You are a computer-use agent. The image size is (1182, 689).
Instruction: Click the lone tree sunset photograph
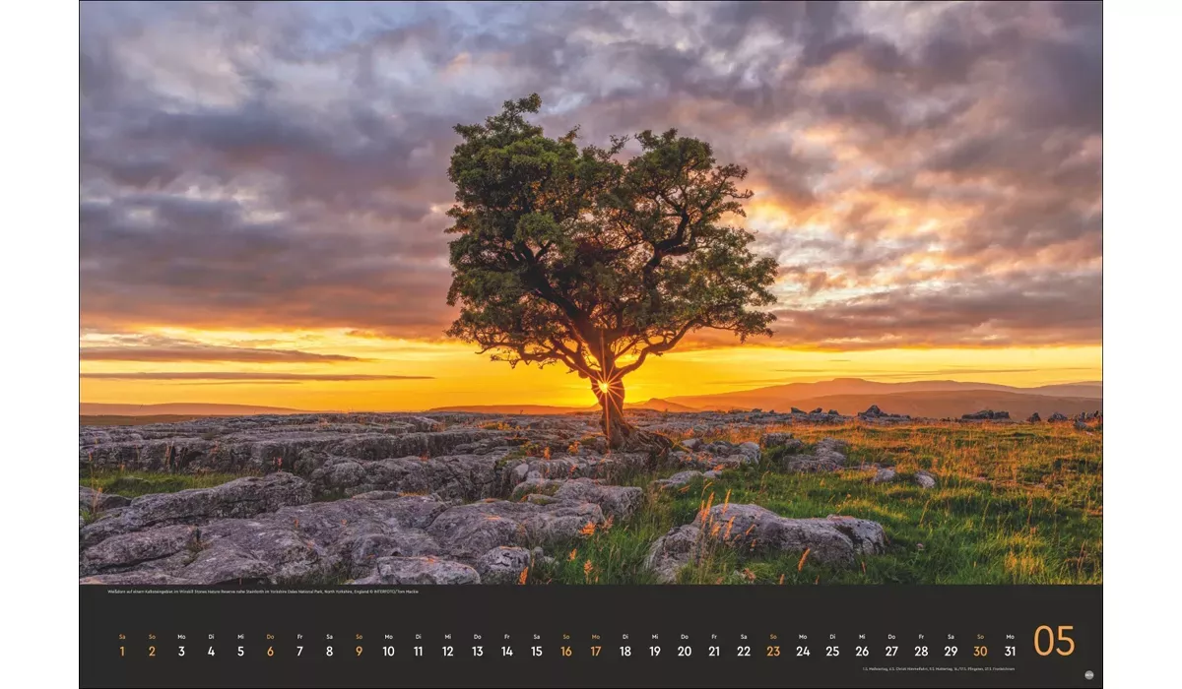(x=591, y=293)
